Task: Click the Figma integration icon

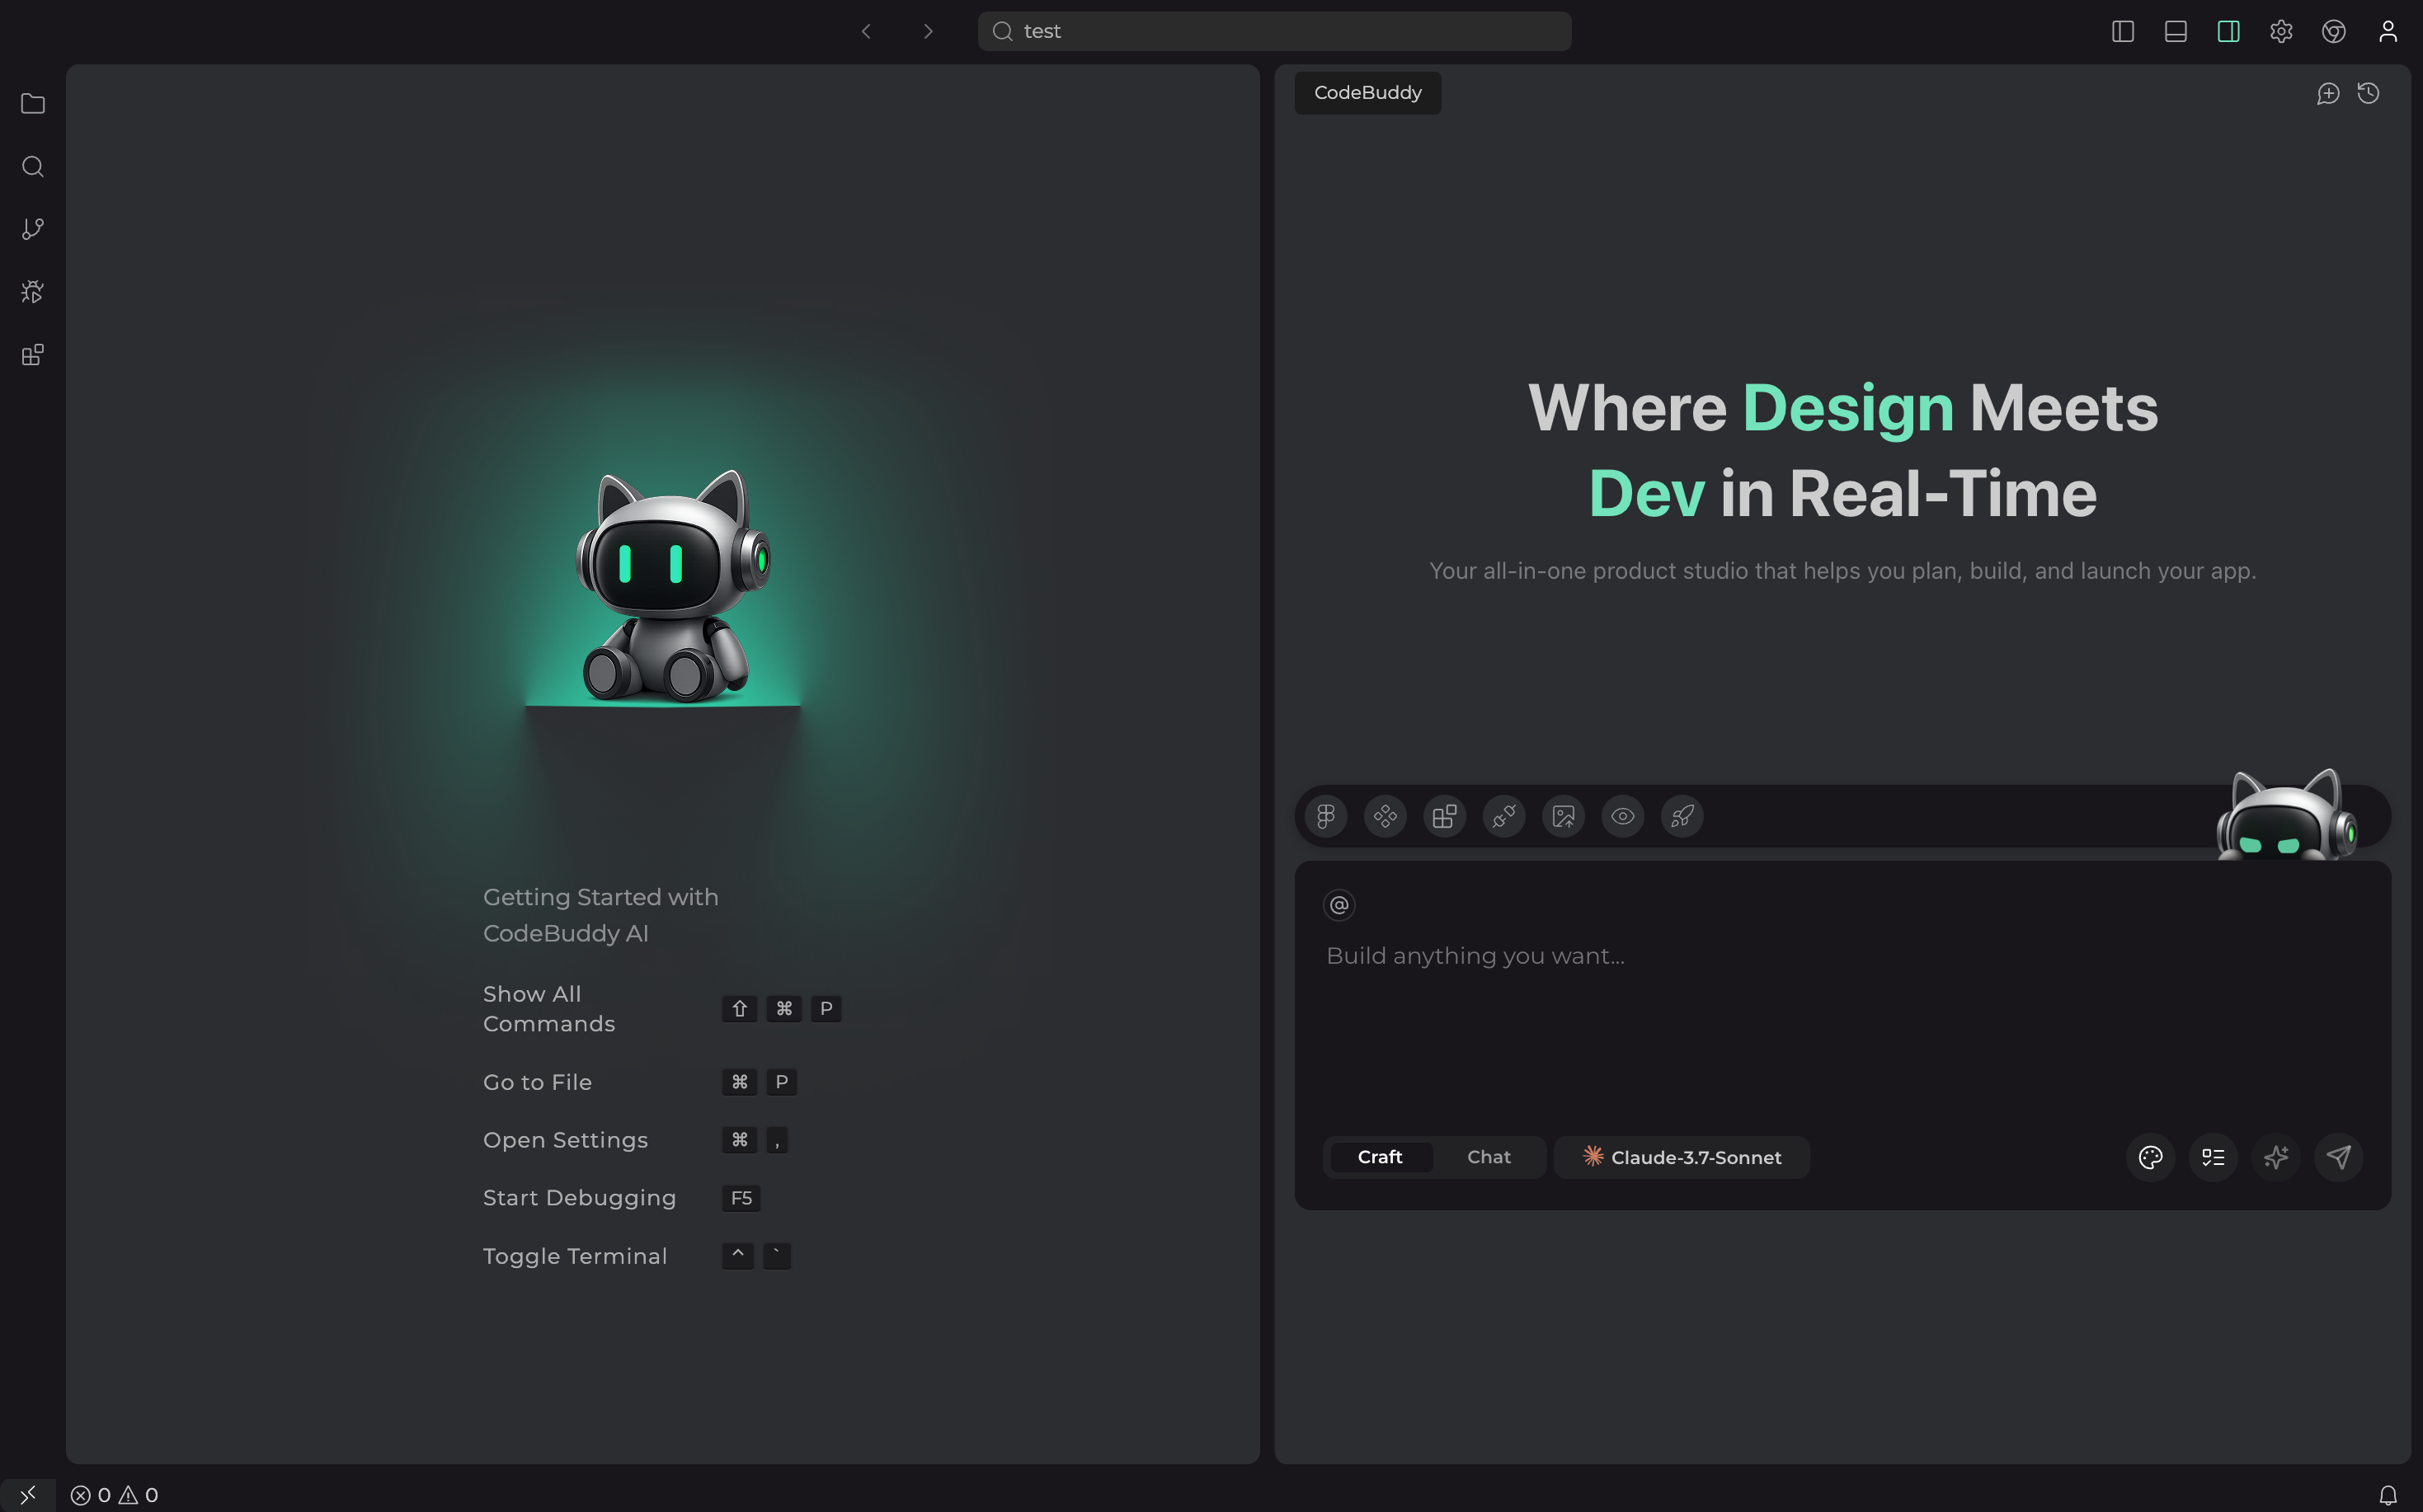Action: coord(1325,817)
